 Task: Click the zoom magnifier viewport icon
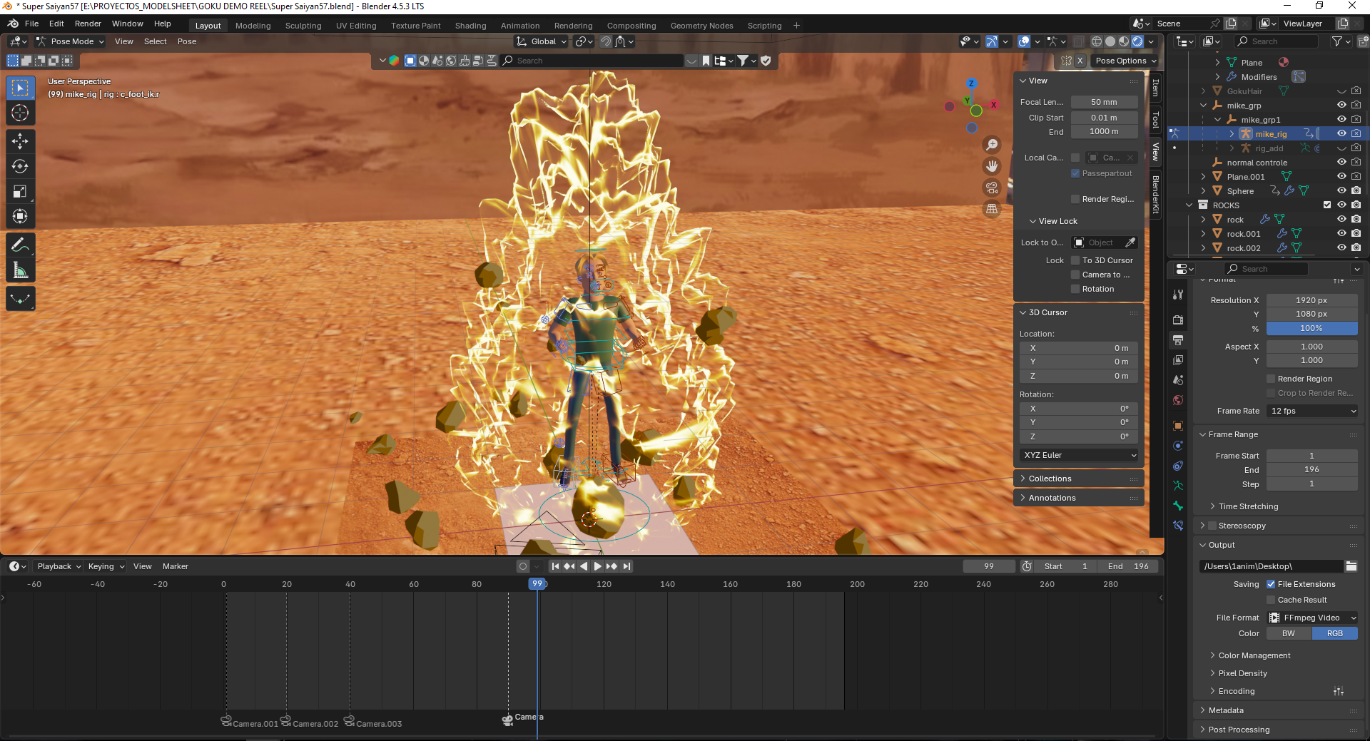[x=992, y=145]
